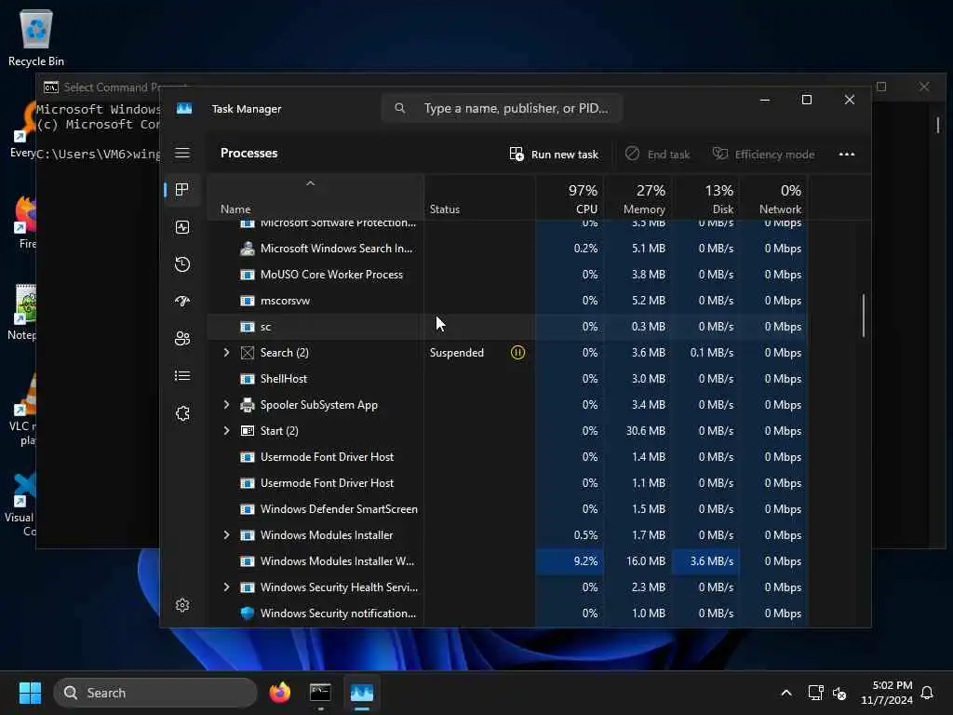Click Task Manager icon in taskbar
Image resolution: width=953 pixels, height=715 pixels.
pos(362,693)
